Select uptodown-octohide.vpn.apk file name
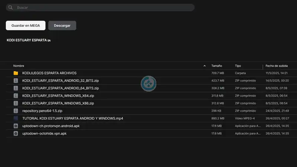The image size is (297, 167). (44, 134)
